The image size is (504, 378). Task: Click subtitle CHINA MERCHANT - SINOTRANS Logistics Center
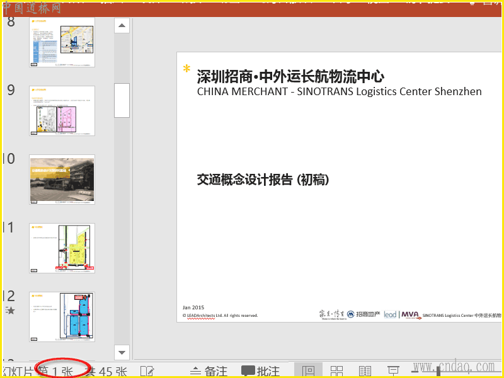click(339, 91)
